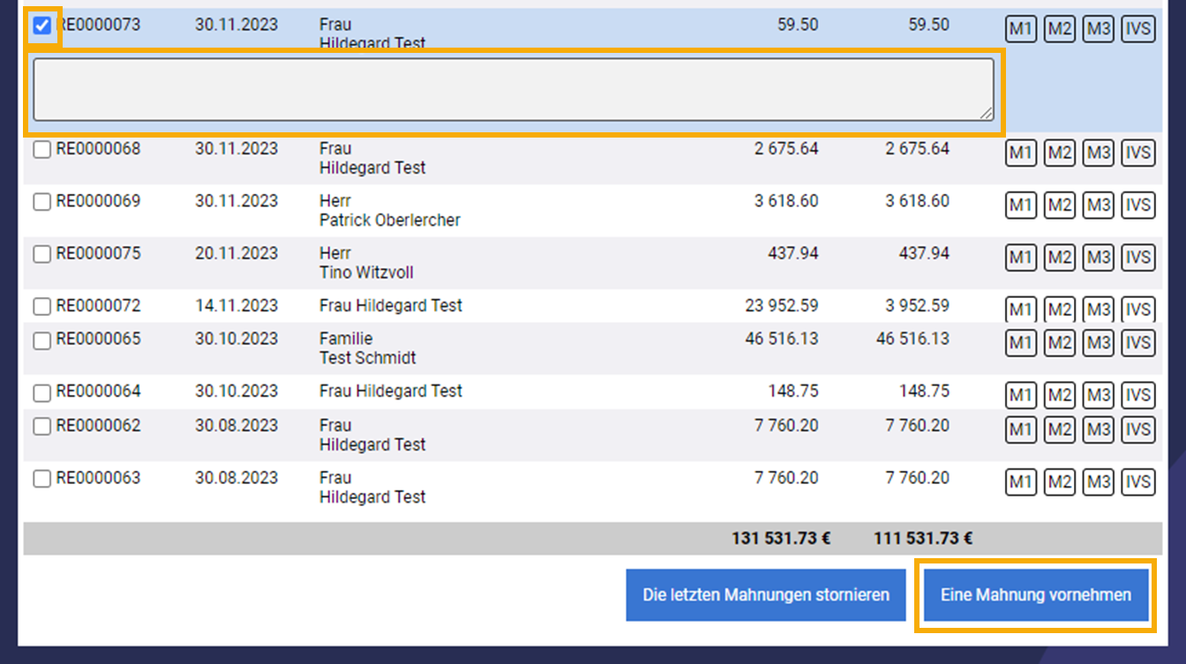Click M3 button for invoice RE0000069
This screenshot has height=664, width=1186.
coord(1098,205)
